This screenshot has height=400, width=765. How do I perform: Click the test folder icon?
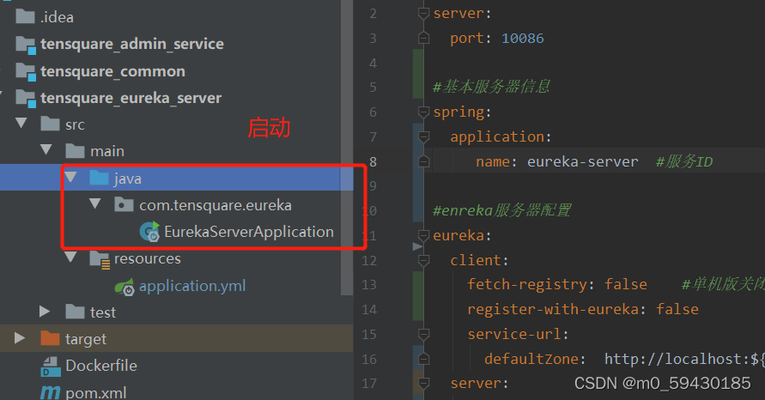pos(75,312)
